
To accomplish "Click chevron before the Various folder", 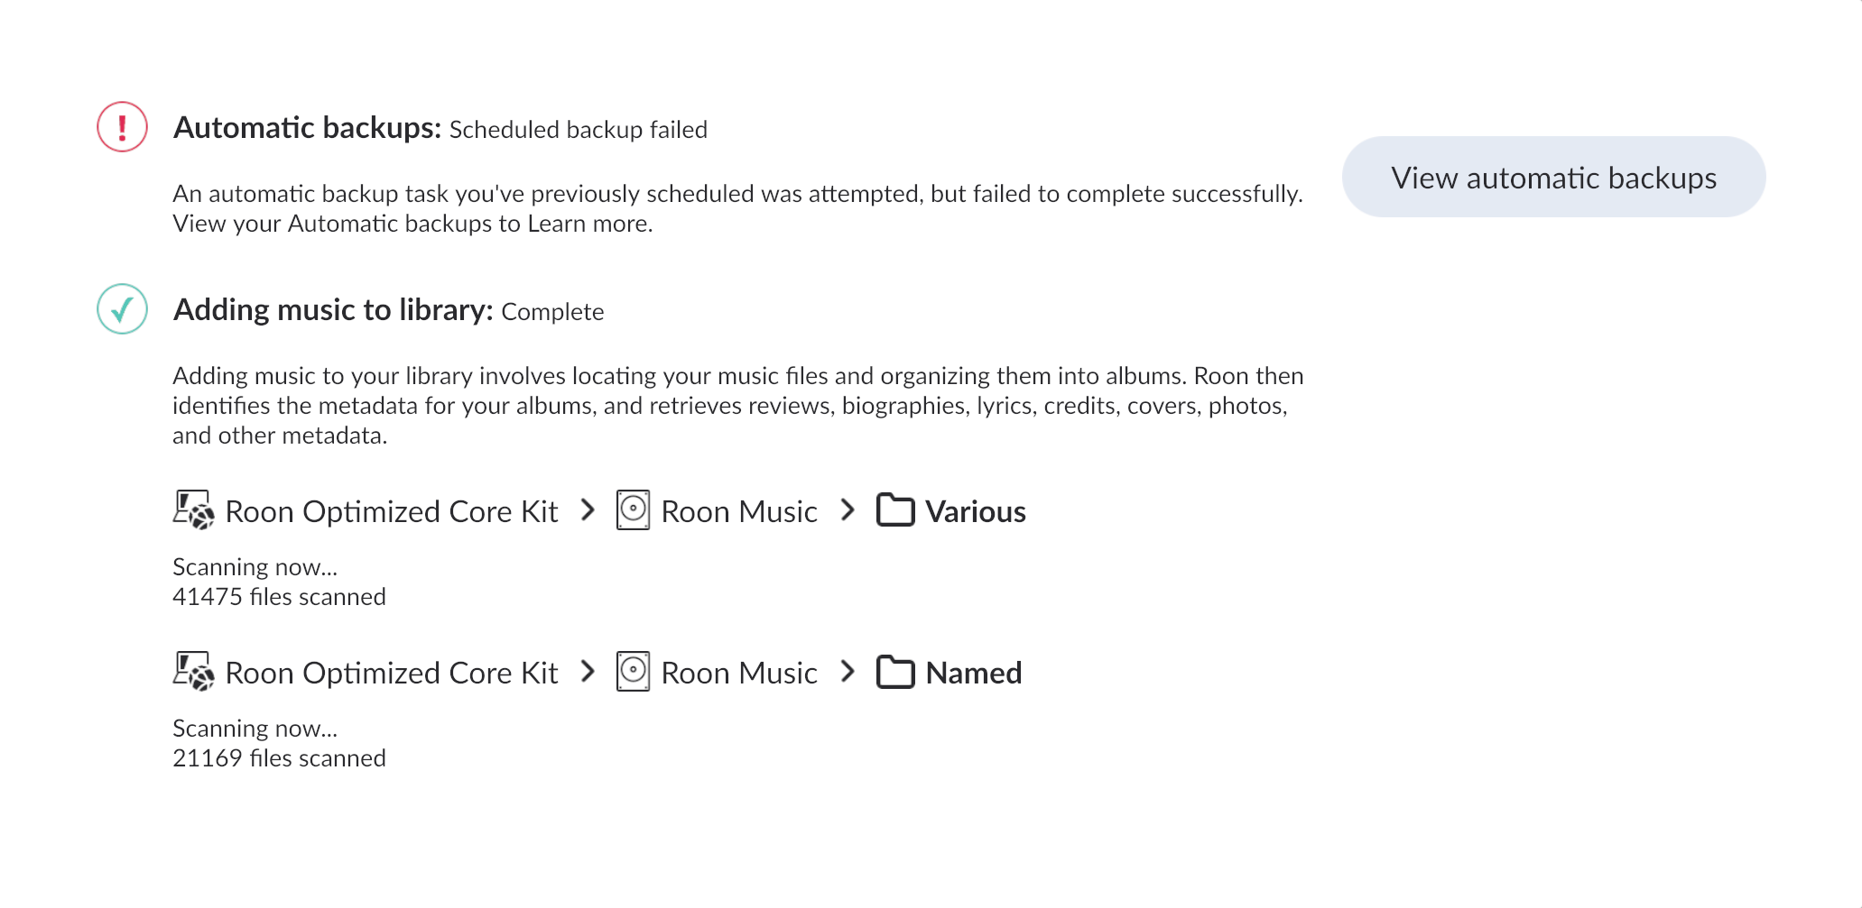I will [x=847, y=510].
